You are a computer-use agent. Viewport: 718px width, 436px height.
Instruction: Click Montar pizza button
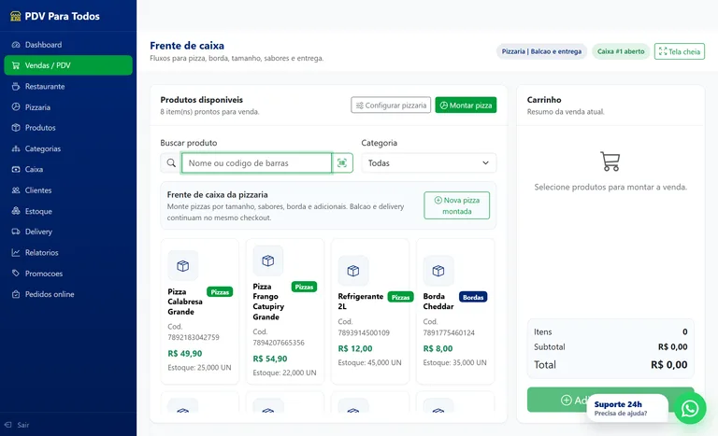(466, 105)
